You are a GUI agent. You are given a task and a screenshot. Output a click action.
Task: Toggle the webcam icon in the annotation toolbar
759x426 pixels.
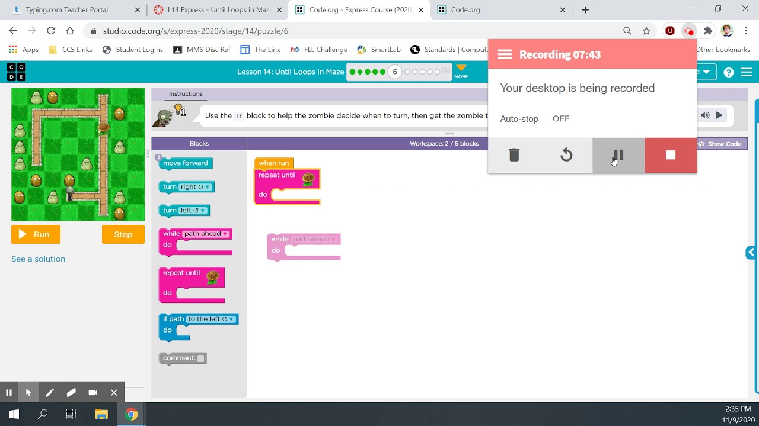click(x=93, y=392)
